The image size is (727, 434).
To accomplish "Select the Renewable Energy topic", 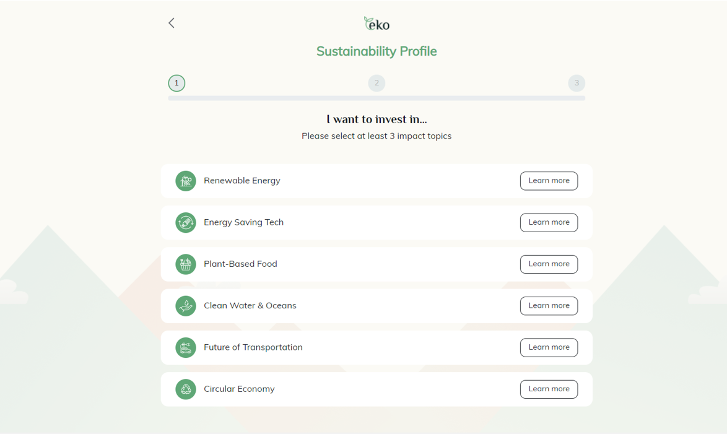I will point(242,181).
